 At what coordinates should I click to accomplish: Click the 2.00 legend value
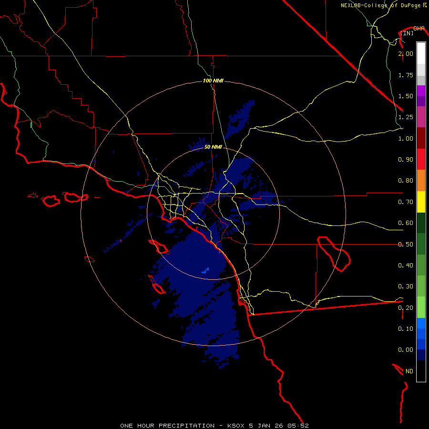click(406, 53)
